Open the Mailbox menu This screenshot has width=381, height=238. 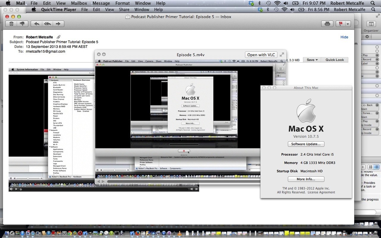(x=79, y=3)
